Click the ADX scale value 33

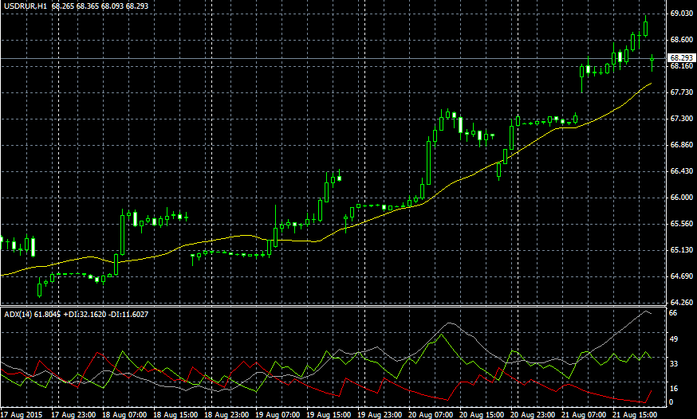point(673,364)
